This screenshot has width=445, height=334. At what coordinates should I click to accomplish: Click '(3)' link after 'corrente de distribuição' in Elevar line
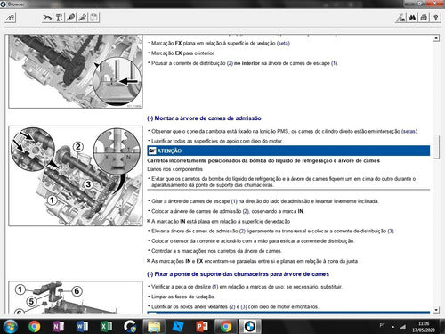[391, 231]
